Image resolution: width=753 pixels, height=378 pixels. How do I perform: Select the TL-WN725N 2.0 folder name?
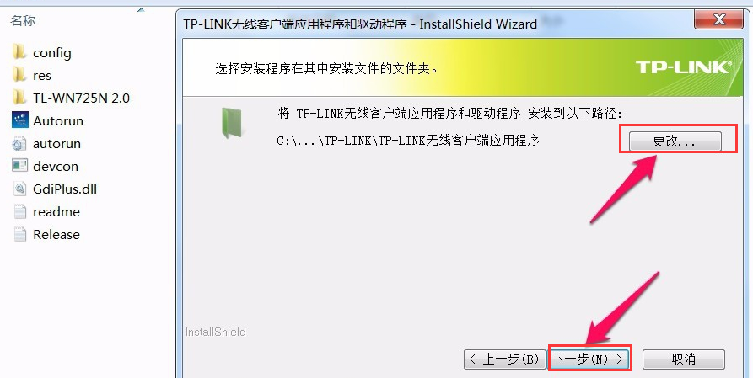click(81, 98)
